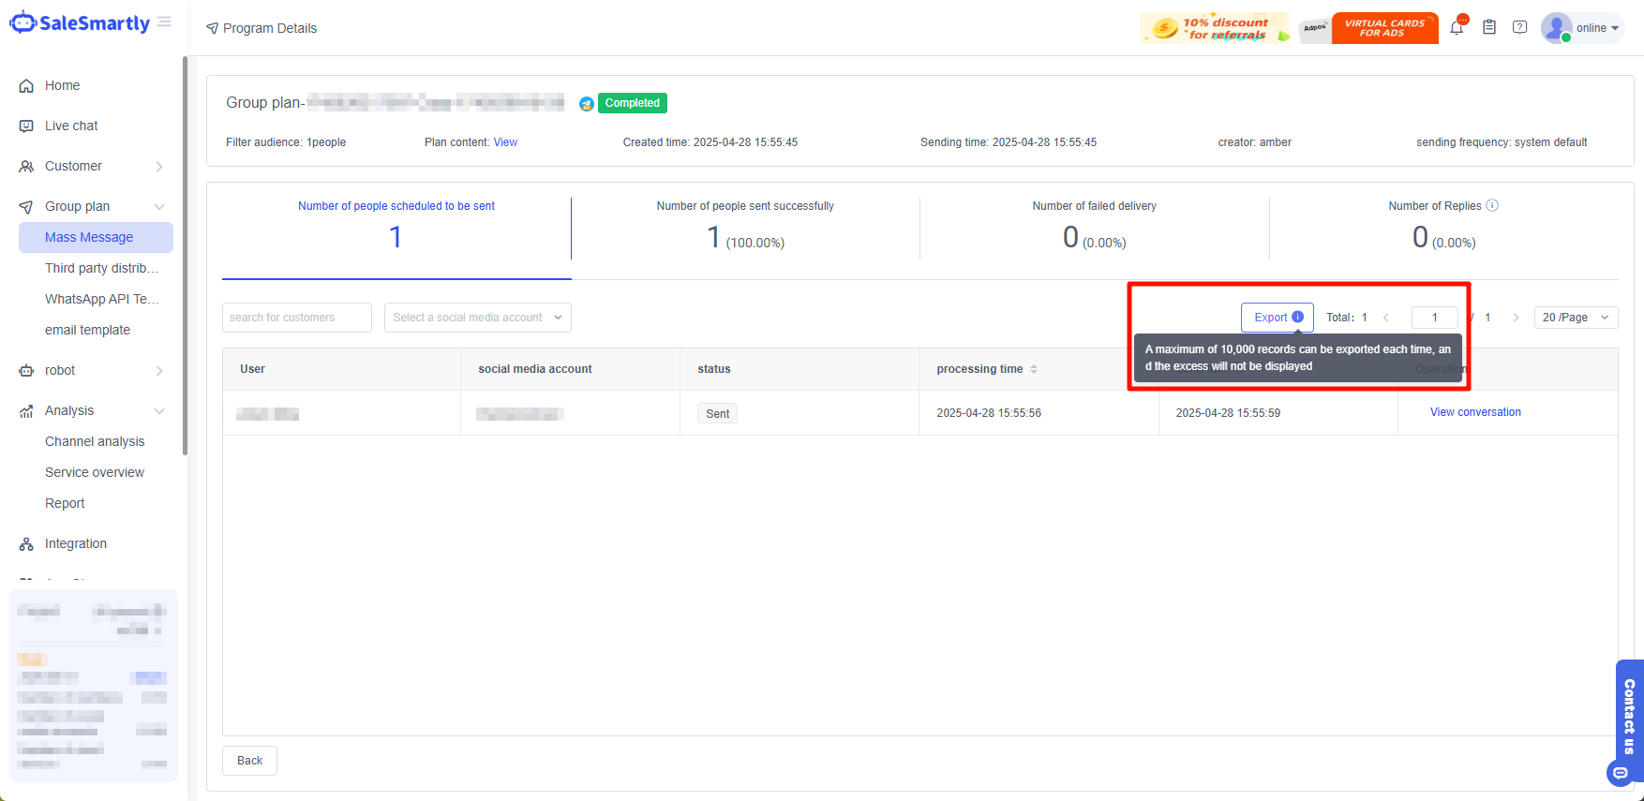1644x801 pixels.
Task: Click the help question mark icon
Action: (1520, 28)
